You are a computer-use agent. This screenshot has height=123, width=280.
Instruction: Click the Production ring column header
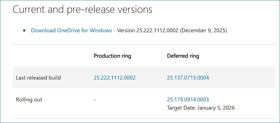point(112,56)
